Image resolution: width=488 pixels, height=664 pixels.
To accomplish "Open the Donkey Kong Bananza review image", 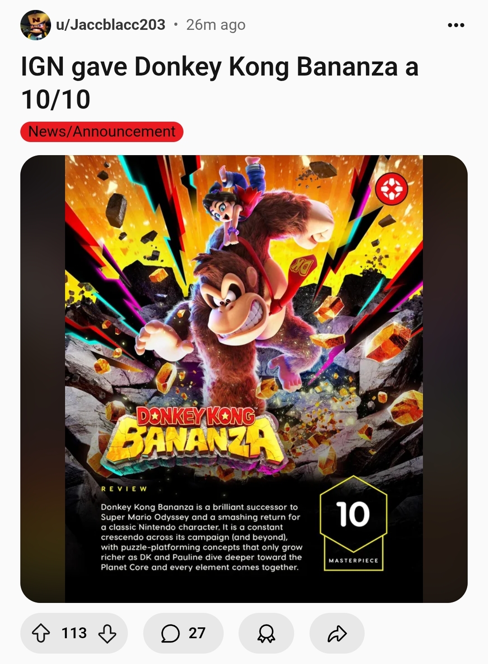I will pyautogui.click(x=244, y=379).
